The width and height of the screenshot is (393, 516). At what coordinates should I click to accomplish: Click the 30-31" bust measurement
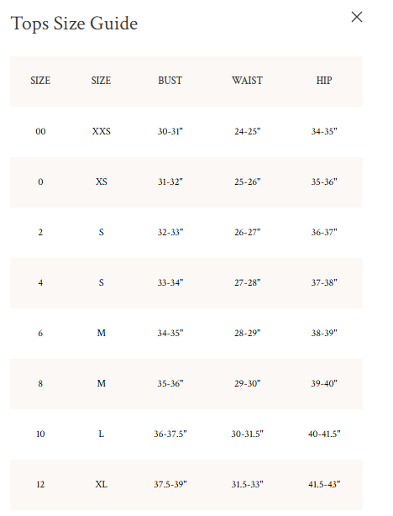pos(170,131)
